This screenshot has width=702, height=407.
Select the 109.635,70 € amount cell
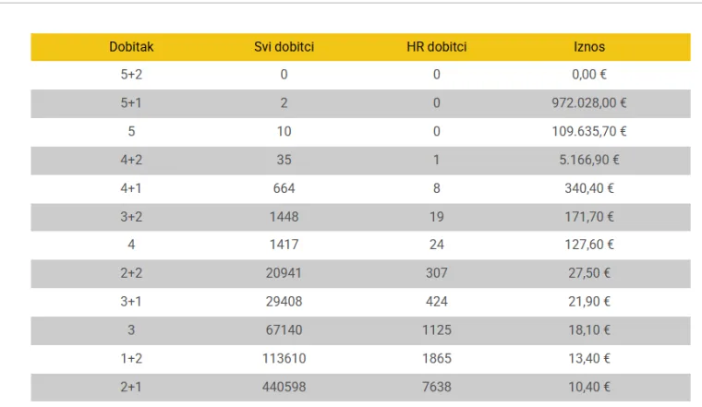tap(589, 132)
